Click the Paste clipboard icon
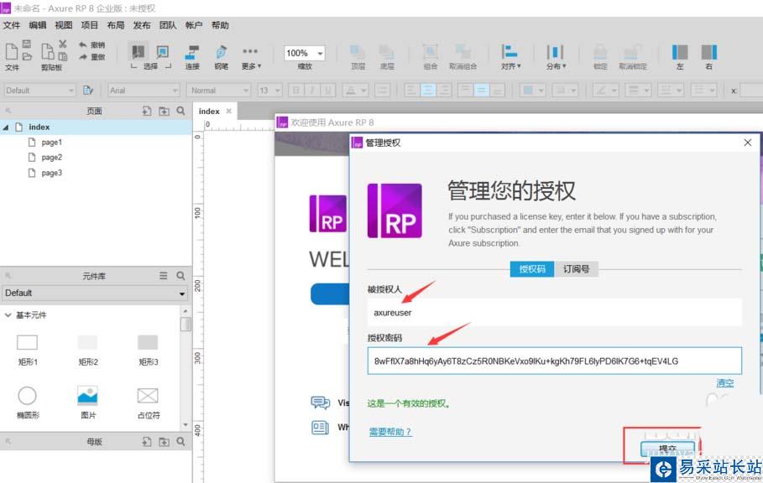 (63, 56)
